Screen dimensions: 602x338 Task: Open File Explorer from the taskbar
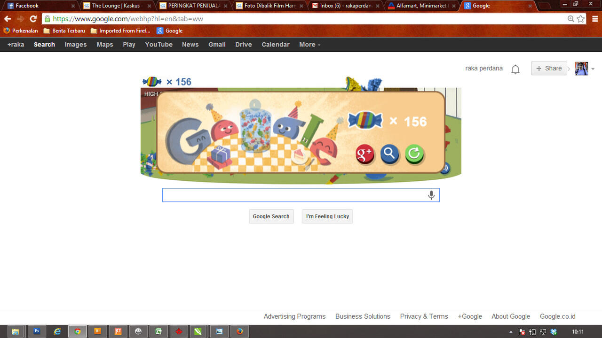pyautogui.click(x=15, y=331)
